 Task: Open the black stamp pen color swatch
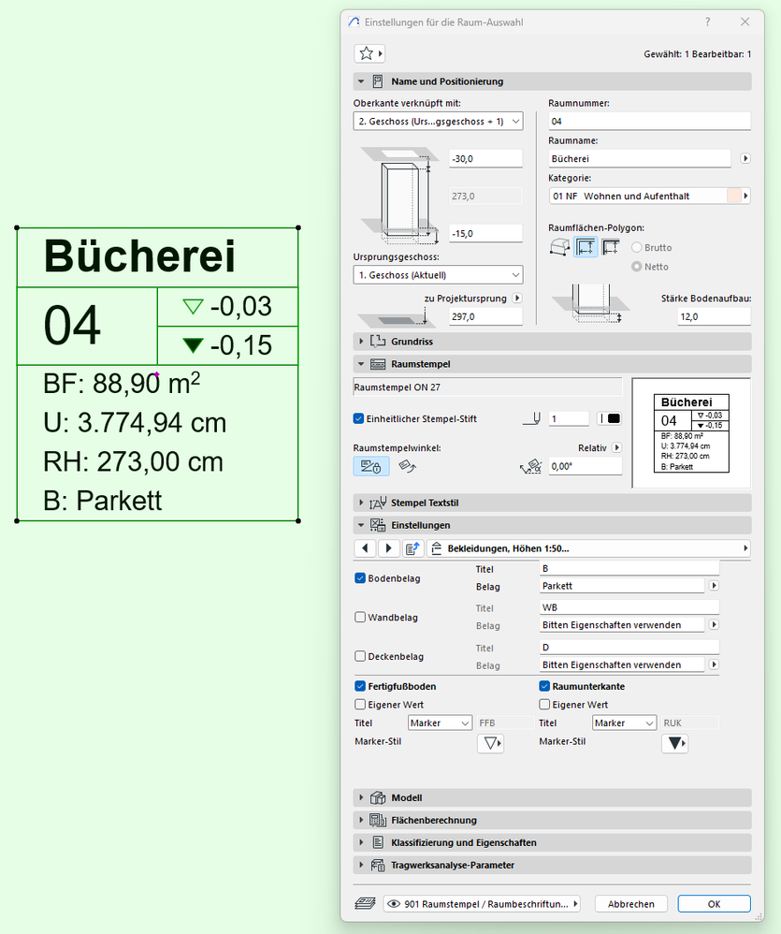tap(610, 418)
